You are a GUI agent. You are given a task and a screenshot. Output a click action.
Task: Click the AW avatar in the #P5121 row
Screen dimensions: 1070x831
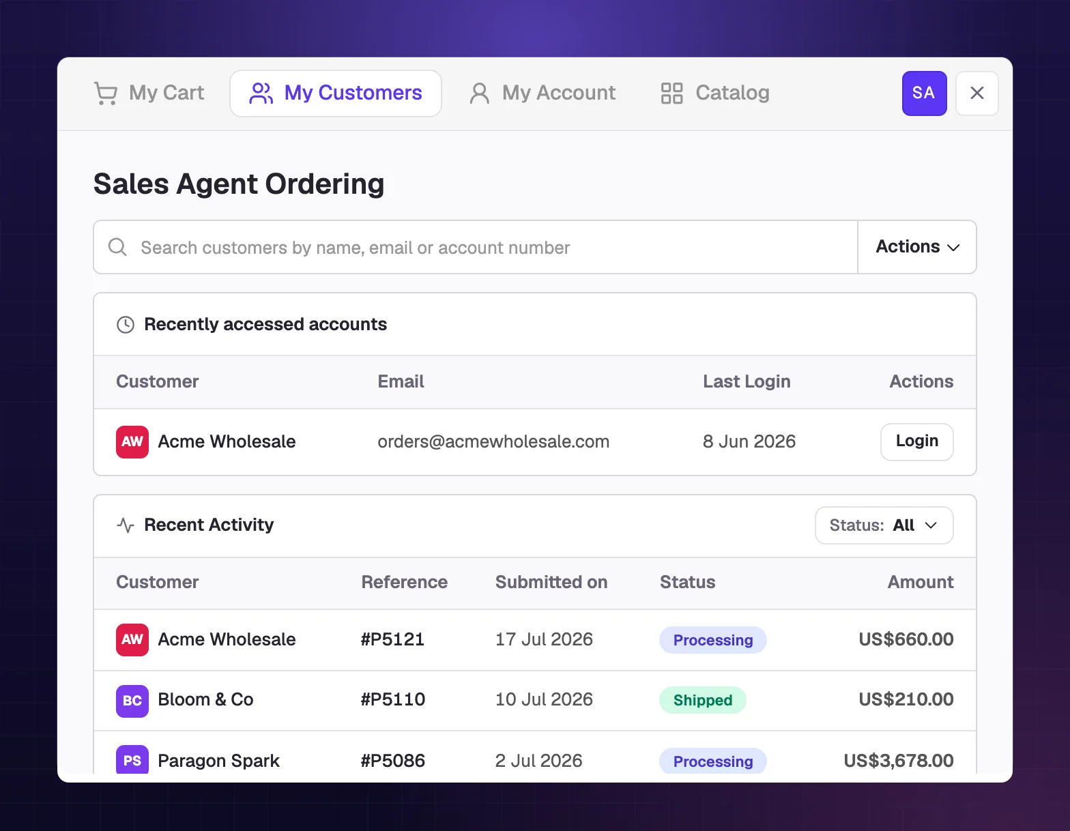coord(132,639)
